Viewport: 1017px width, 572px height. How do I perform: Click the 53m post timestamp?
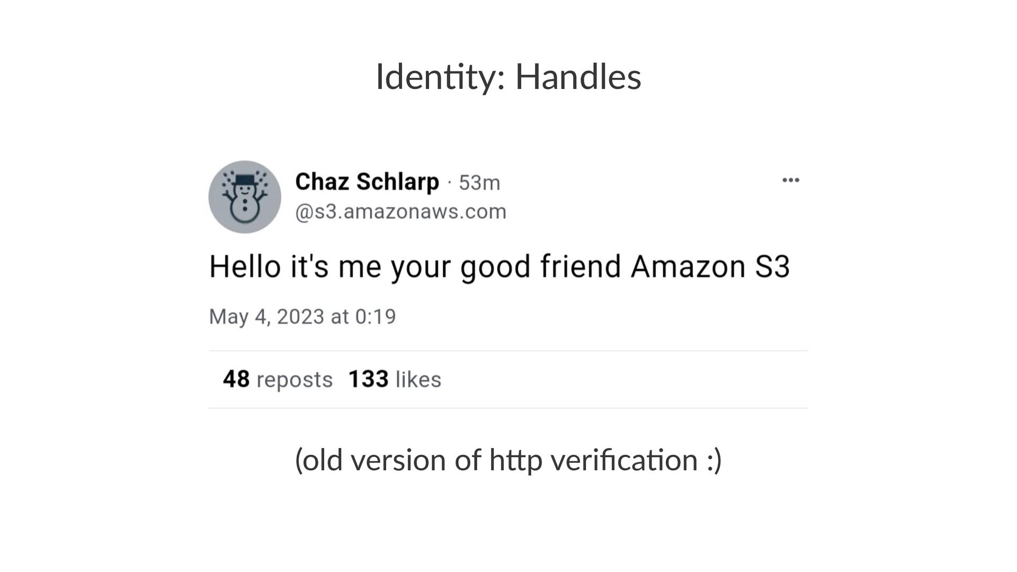coord(479,183)
